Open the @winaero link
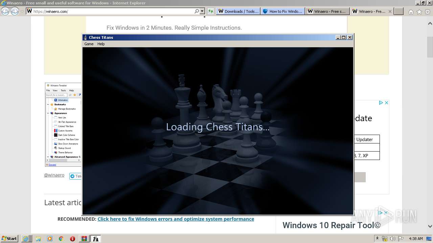 [54, 175]
